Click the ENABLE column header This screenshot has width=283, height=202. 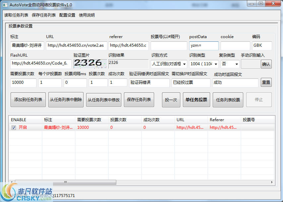pos(26,120)
